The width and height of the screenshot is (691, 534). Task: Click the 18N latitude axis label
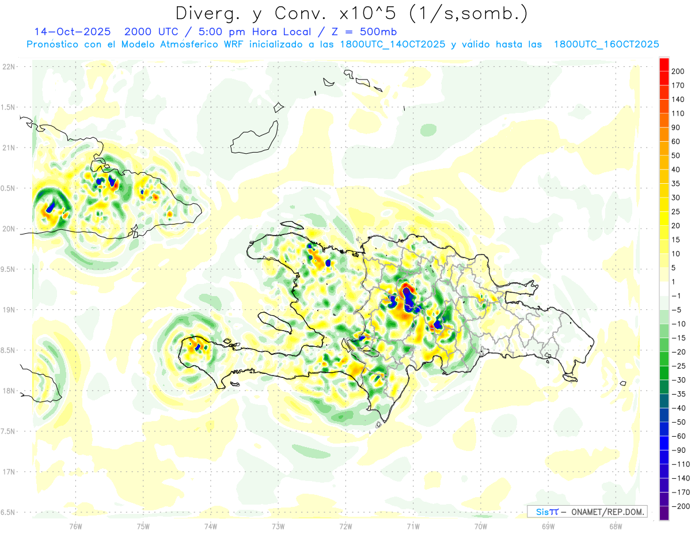[8, 391]
